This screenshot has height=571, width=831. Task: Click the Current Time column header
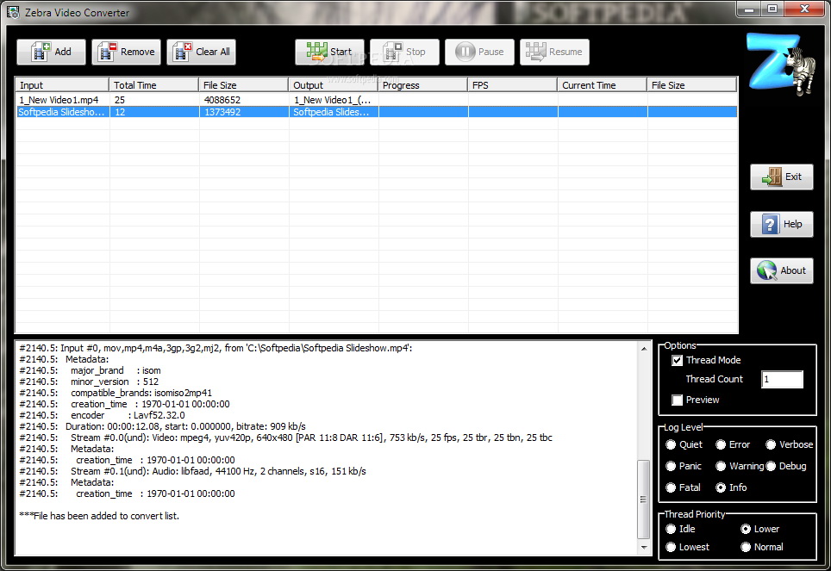(602, 84)
